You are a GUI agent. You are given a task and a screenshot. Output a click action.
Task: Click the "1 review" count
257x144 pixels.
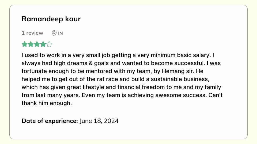click(x=32, y=33)
